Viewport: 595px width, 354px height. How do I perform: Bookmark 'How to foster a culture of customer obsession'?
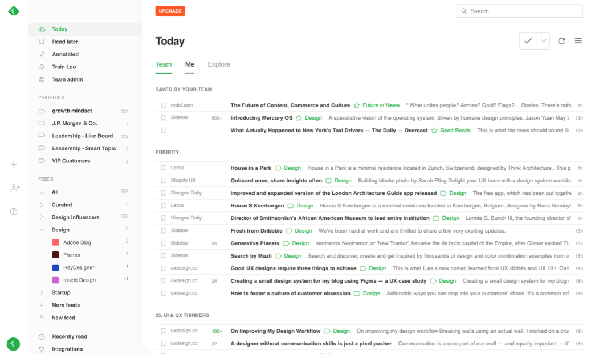click(x=163, y=294)
